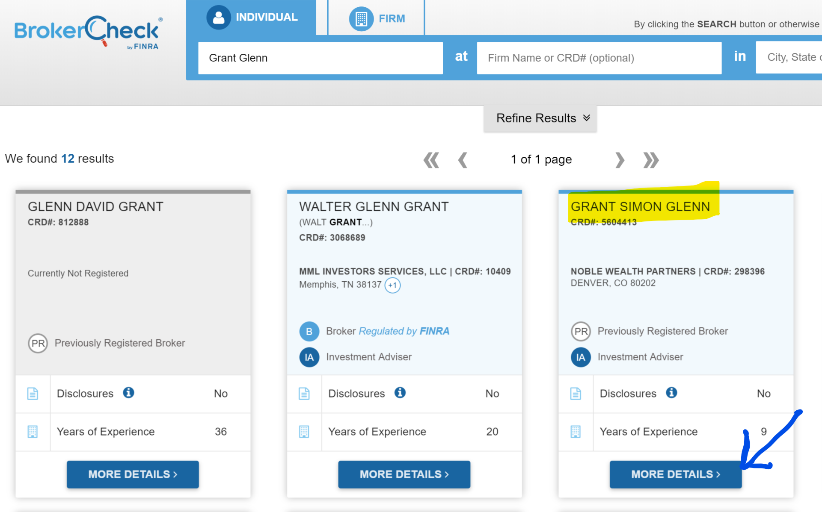Click the 1 of 1 page indicator
The image size is (822, 512).
(x=541, y=160)
